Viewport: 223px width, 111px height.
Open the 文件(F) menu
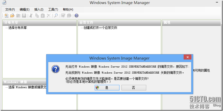click(x=10, y=10)
